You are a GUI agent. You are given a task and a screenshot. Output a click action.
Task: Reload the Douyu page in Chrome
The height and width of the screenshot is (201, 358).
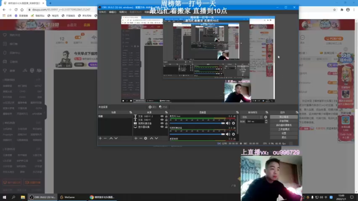pos(16,9)
